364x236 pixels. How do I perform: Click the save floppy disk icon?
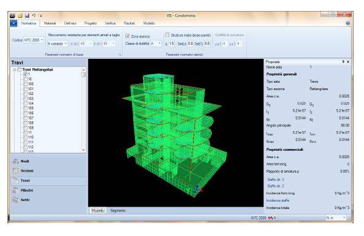click(x=27, y=16)
